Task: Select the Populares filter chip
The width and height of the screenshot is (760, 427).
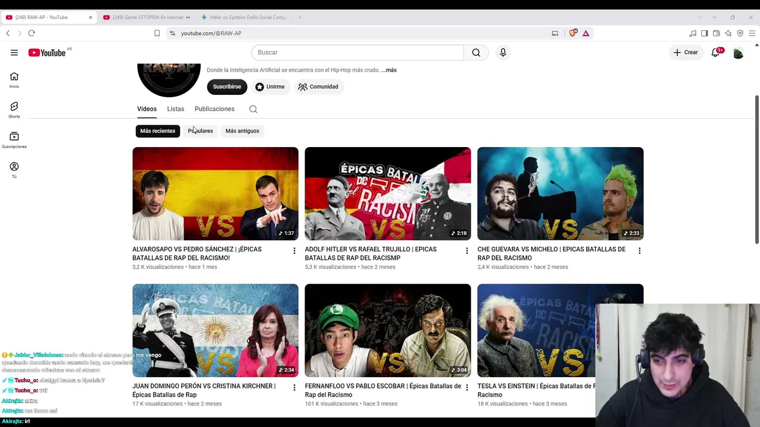Action: (x=200, y=131)
